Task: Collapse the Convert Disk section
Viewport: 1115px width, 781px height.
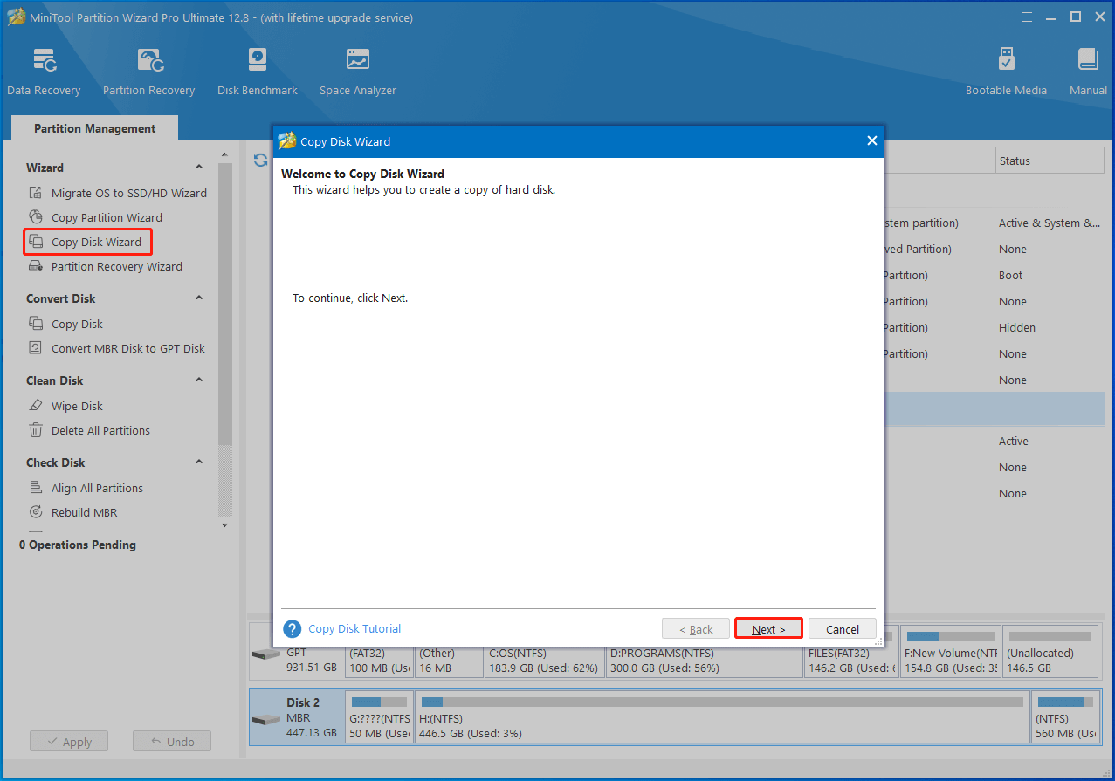Action: click(199, 298)
